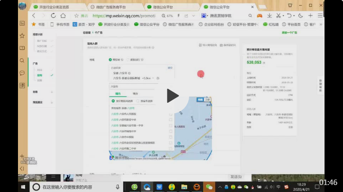Open WeChat from the Windows taskbar

[209, 187]
